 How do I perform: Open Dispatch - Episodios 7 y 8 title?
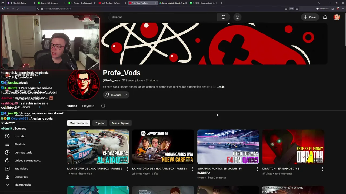click(281, 169)
